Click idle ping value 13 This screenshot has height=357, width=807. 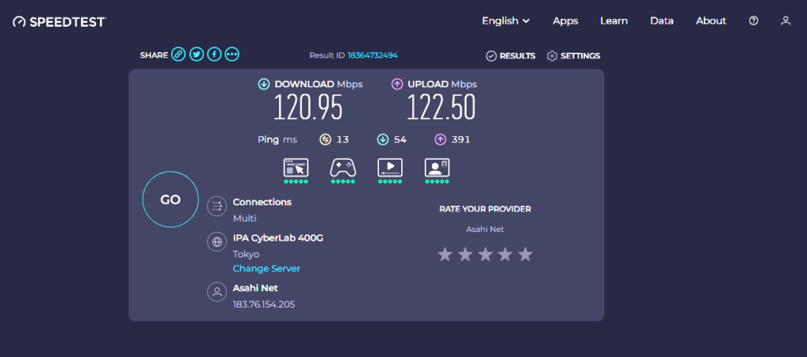click(343, 140)
